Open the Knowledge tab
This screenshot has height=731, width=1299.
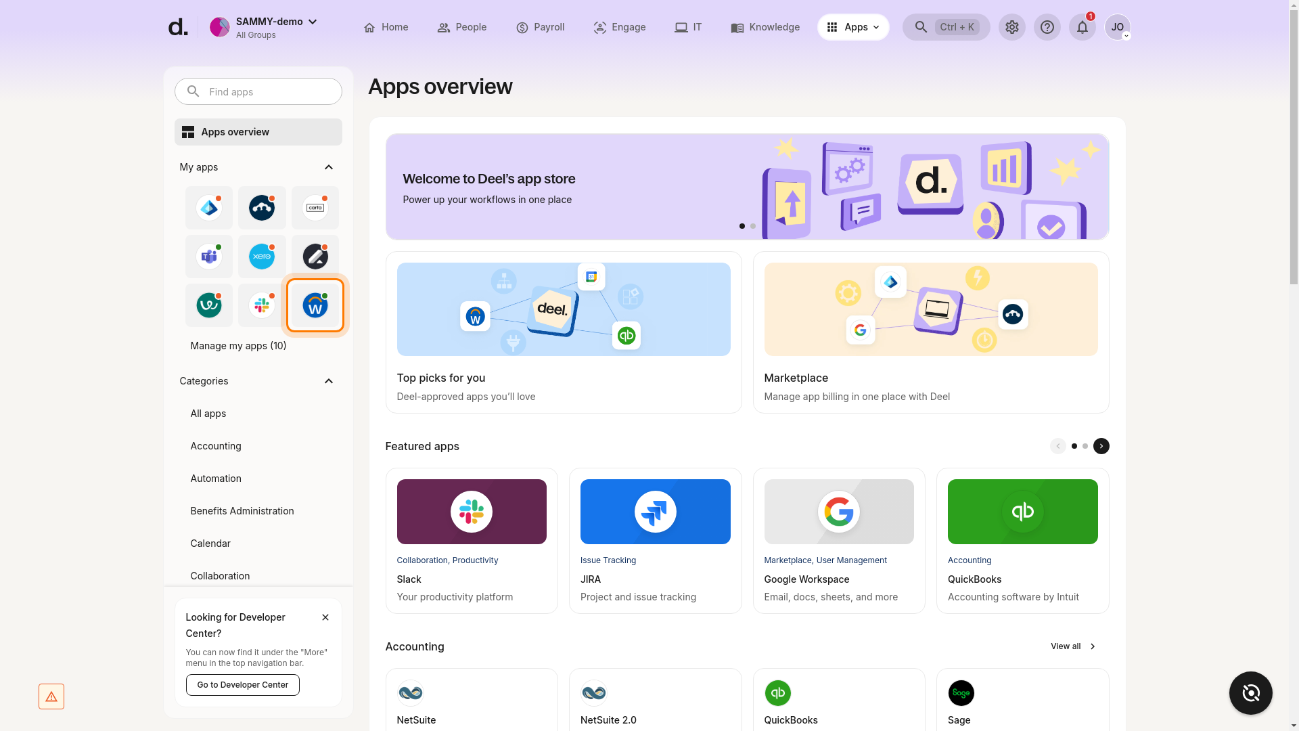765,27
